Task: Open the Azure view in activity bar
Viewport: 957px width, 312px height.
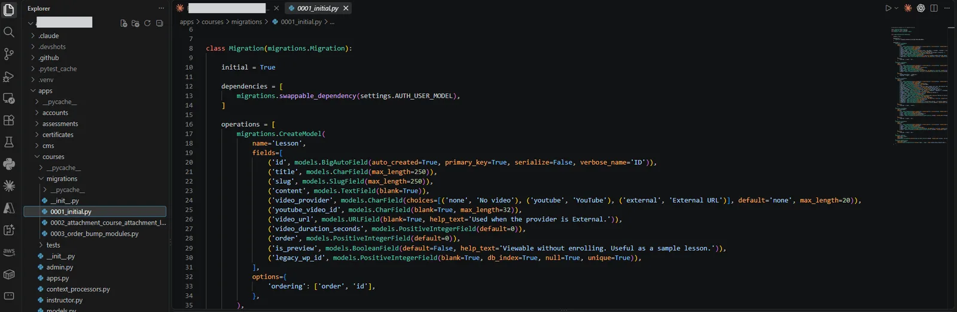Action: 9,208
